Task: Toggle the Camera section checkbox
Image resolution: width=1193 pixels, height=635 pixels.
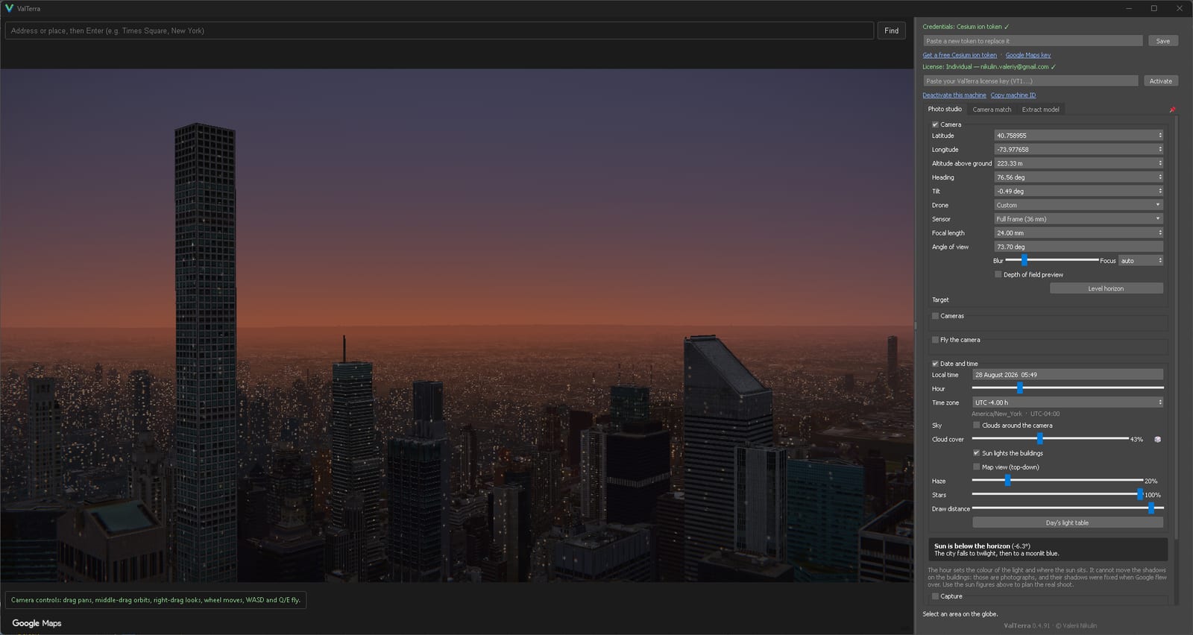Action: [935, 124]
